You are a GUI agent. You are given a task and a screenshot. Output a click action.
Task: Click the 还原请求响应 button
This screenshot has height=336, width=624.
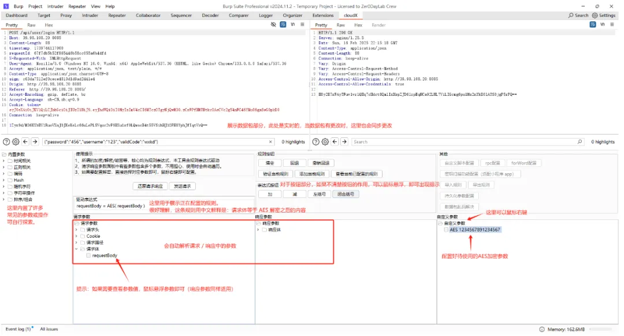(x=150, y=186)
